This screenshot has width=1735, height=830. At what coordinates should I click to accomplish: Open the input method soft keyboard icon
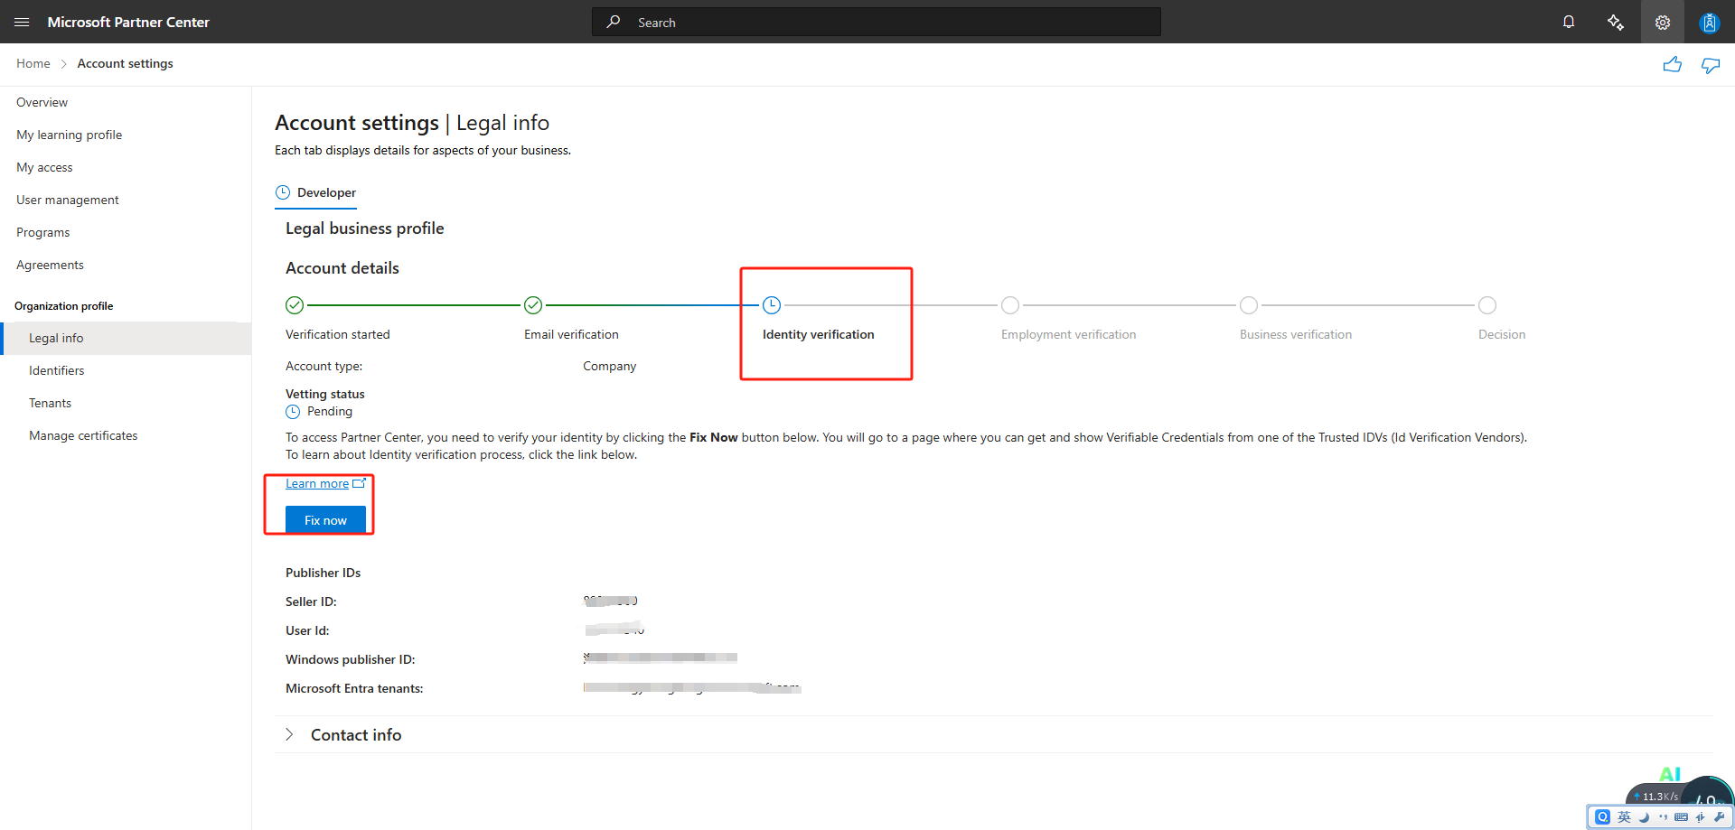[1681, 816]
